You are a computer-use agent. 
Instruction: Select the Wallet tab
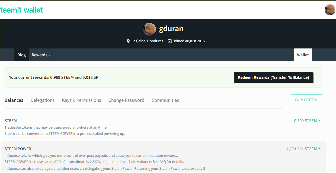tap(303, 55)
